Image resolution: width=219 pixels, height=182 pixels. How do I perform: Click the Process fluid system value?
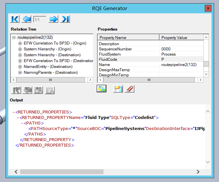pyautogui.click(x=169, y=54)
